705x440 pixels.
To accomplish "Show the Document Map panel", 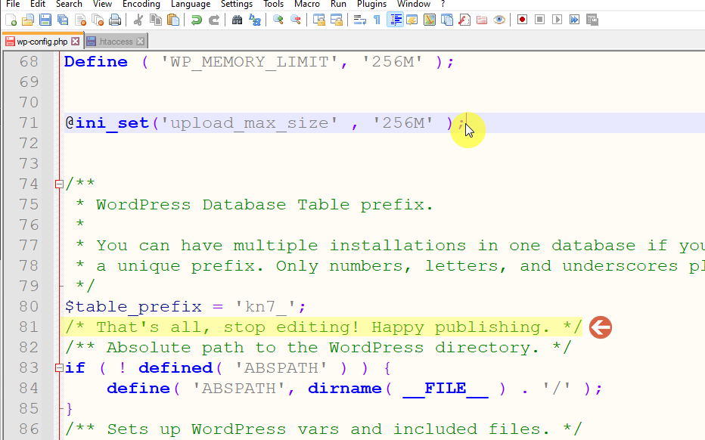I will tap(430, 20).
